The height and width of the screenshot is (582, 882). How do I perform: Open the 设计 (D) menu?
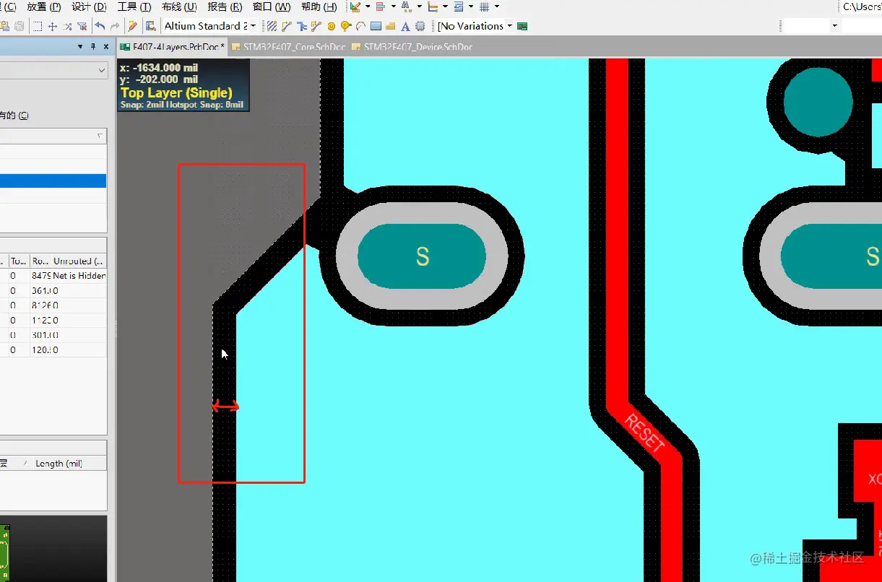90,6
